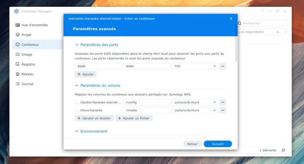Click the /config mount path field
The width and height of the screenshot is (304, 164).
pyautogui.click(x=147, y=102)
